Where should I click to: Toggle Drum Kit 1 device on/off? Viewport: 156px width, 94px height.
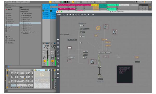click(x=7, y=70)
